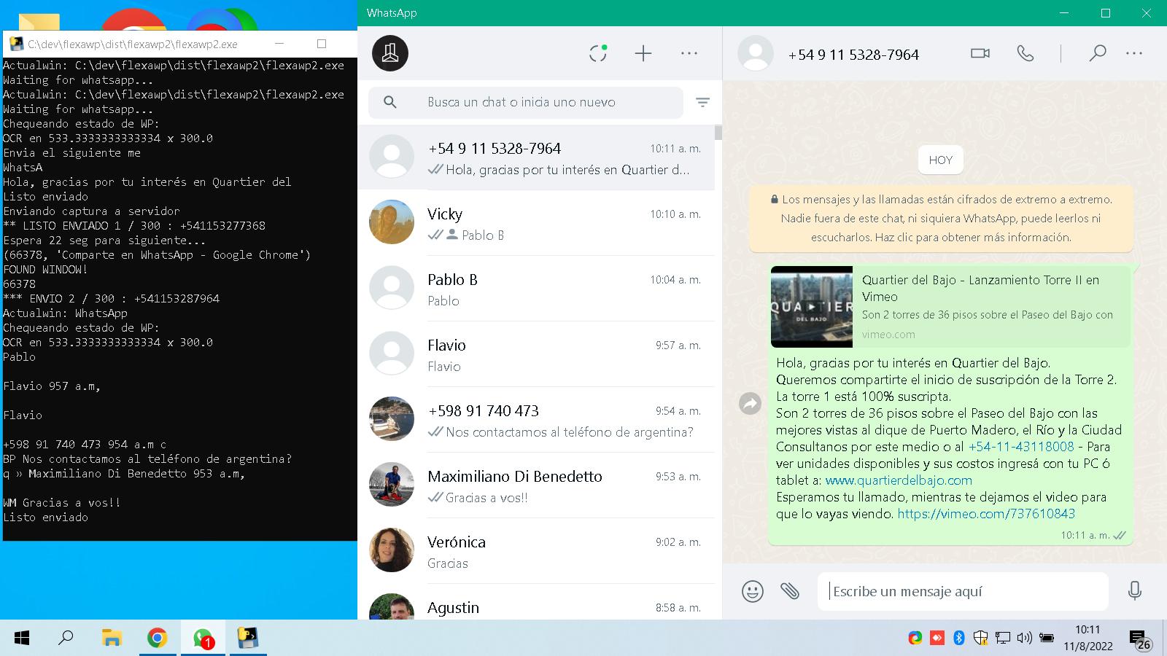1167x656 pixels.
Task: Start a video call with +54 9 11 5328-7964
Action: pos(980,53)
